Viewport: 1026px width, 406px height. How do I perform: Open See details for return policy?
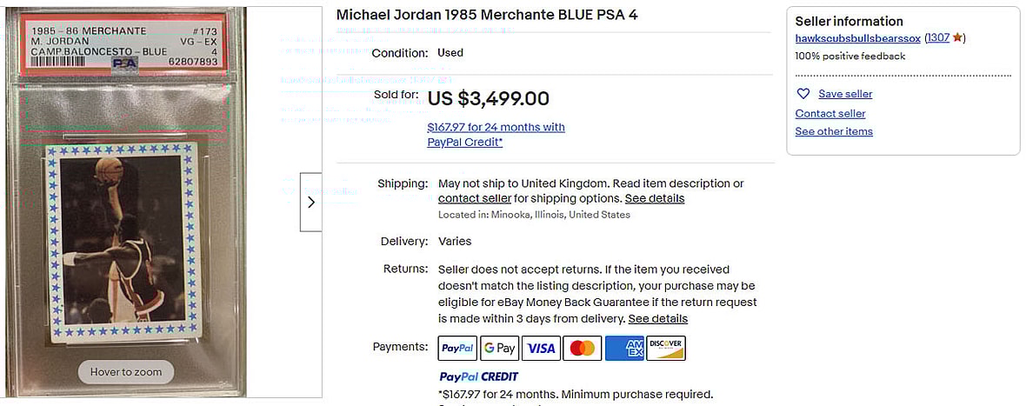tap(658, 318)
